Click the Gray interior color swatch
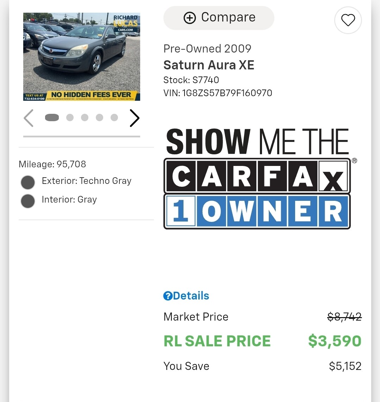Viewport: 380px width, 402px height. [x=28, y=201]
